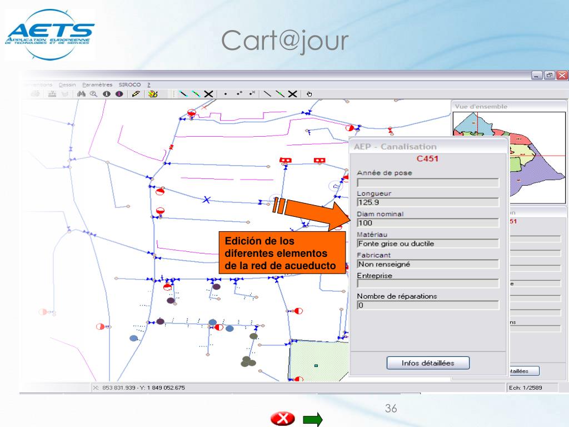
Task: Click the Vue d'ensemble overview map
Action: point(509,157)
